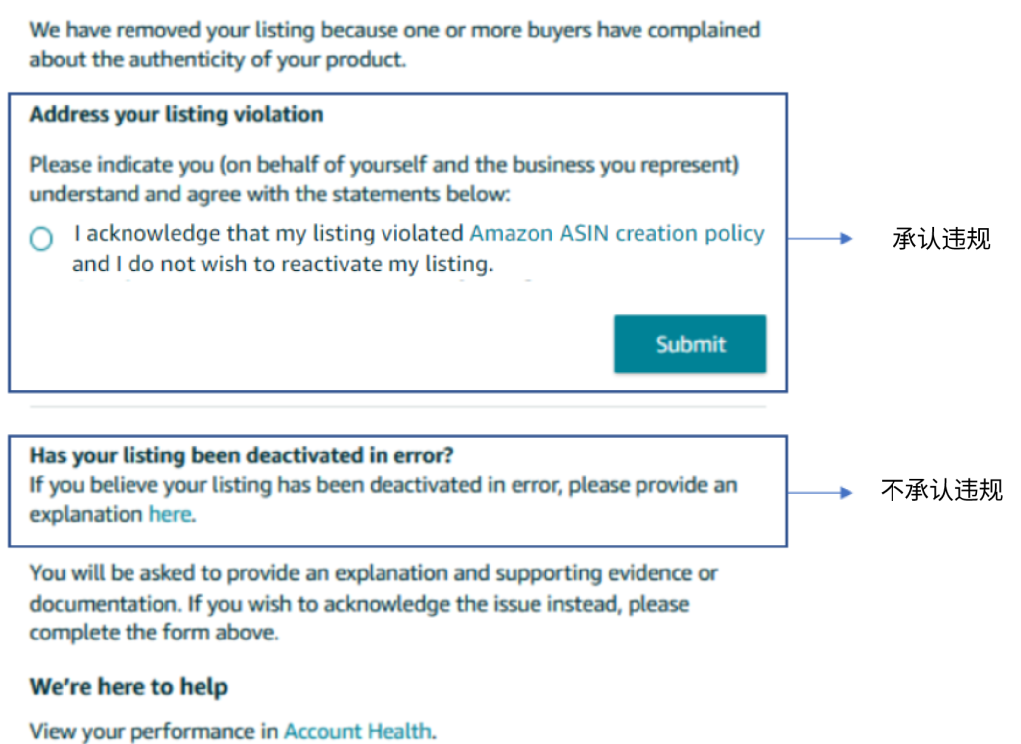Open the Amazon ASIN creation policy link
Image resolution: width=1021 pixels, height=744 pixels.
(617, 234)
